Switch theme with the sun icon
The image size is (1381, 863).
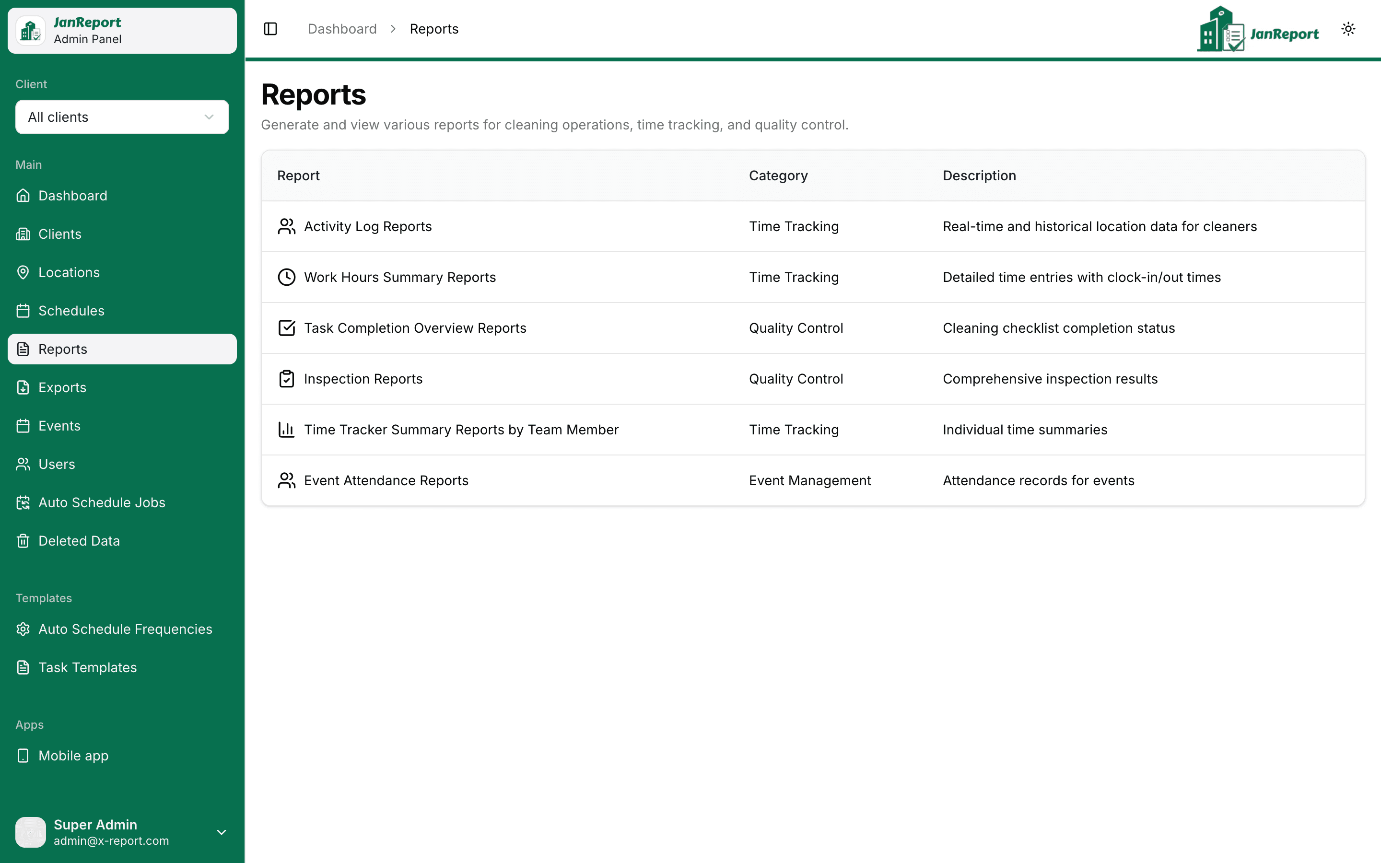pos(1348,29)
